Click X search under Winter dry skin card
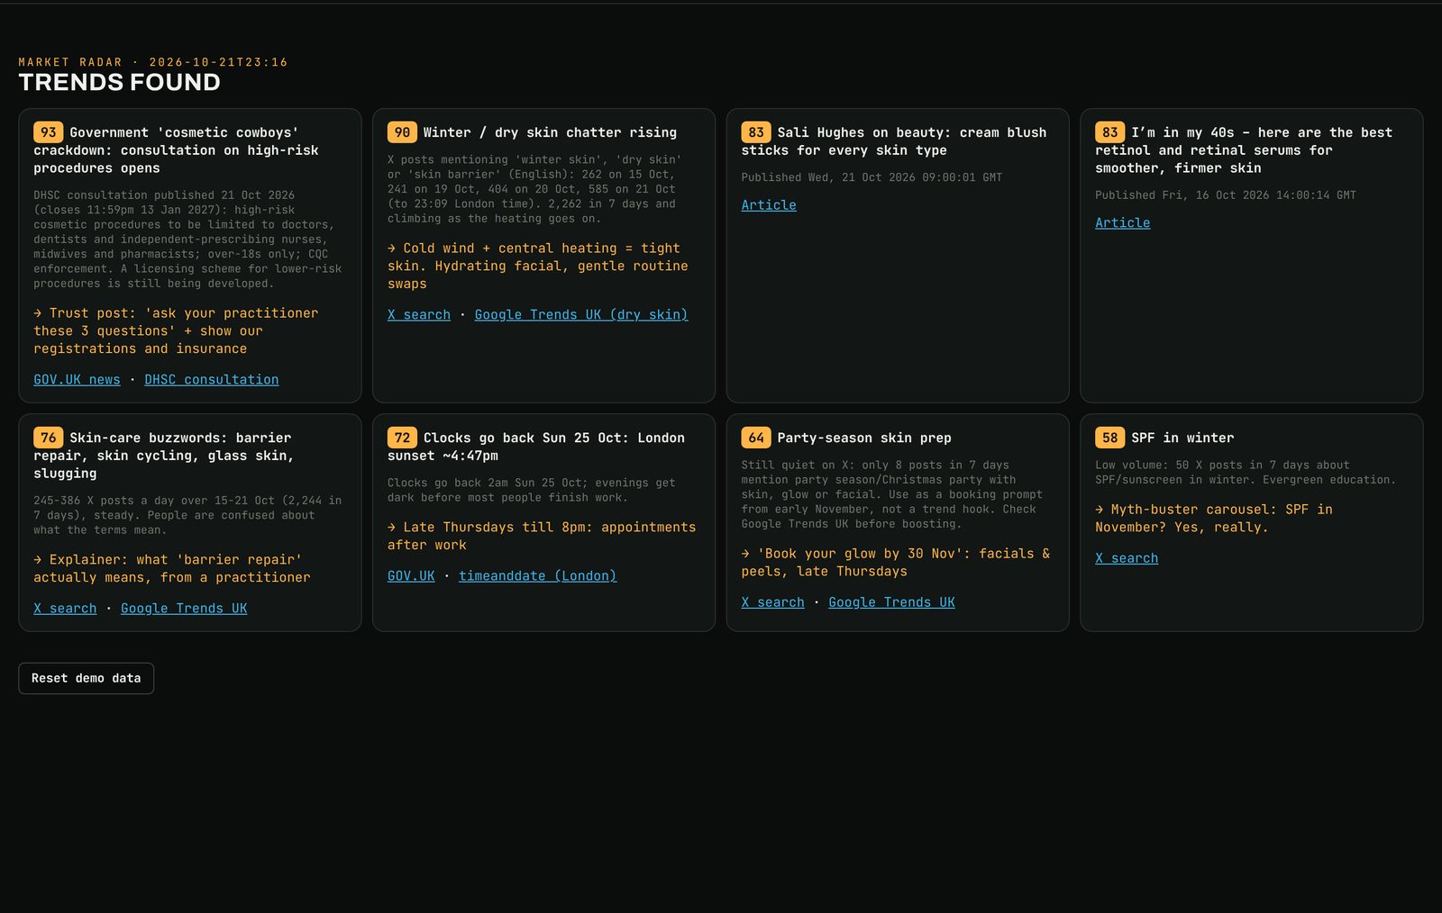1442x913 pixels. pos(419,315)
